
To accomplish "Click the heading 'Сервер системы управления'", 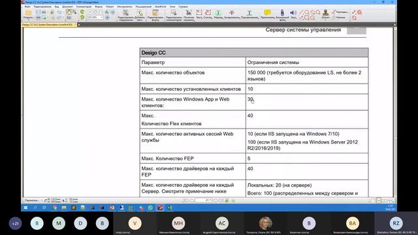I will (x=303, y=30).
